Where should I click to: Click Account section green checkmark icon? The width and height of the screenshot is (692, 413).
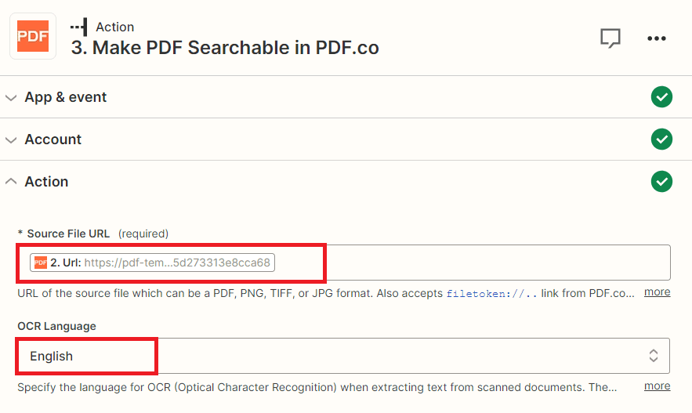tap(661, 139)
